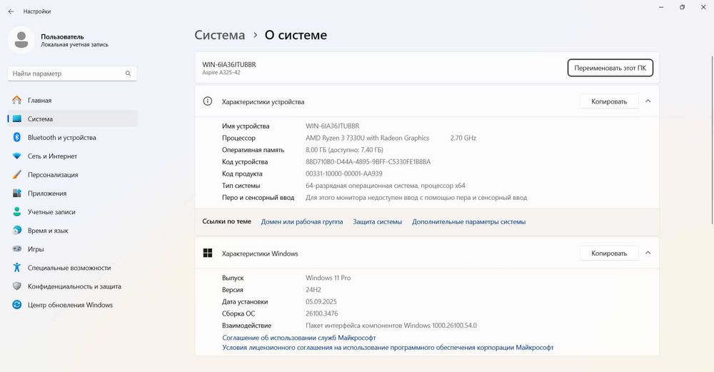Click the processor value AMD Ryzen 3 7330U

click(368, 138)
